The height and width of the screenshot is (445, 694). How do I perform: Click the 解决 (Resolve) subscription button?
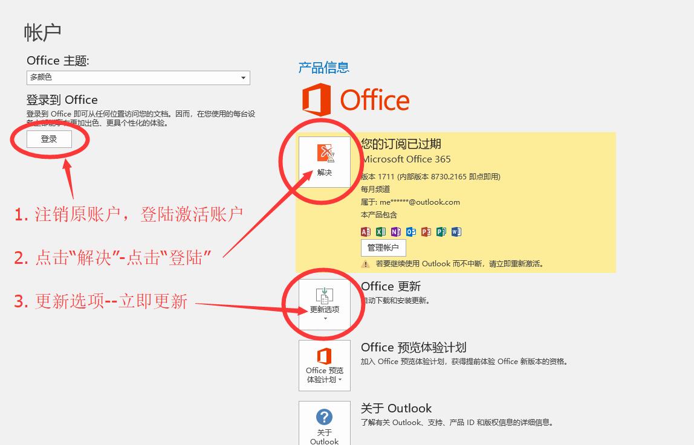click(x=325, y=161)
